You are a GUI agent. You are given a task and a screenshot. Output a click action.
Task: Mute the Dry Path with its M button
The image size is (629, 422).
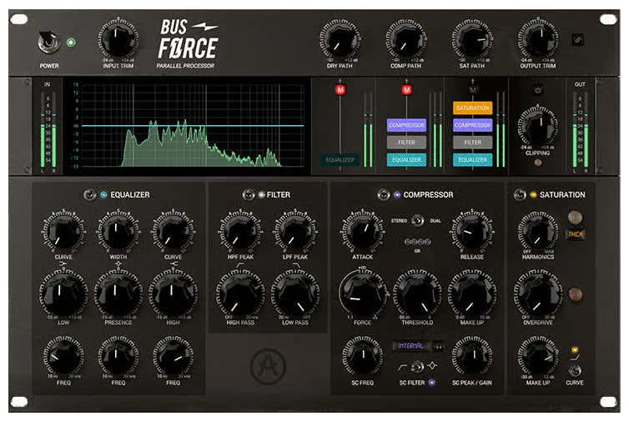340,90
